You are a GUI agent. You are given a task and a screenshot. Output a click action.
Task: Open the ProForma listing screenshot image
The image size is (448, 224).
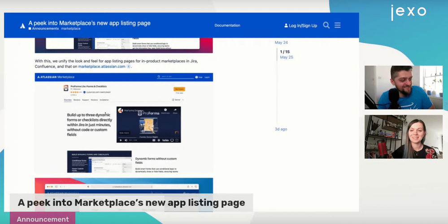124,123
